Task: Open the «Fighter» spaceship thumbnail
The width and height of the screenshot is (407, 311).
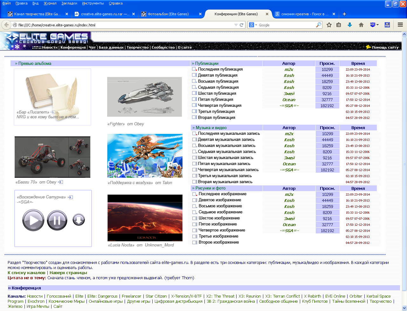Action: coord(144,97)
